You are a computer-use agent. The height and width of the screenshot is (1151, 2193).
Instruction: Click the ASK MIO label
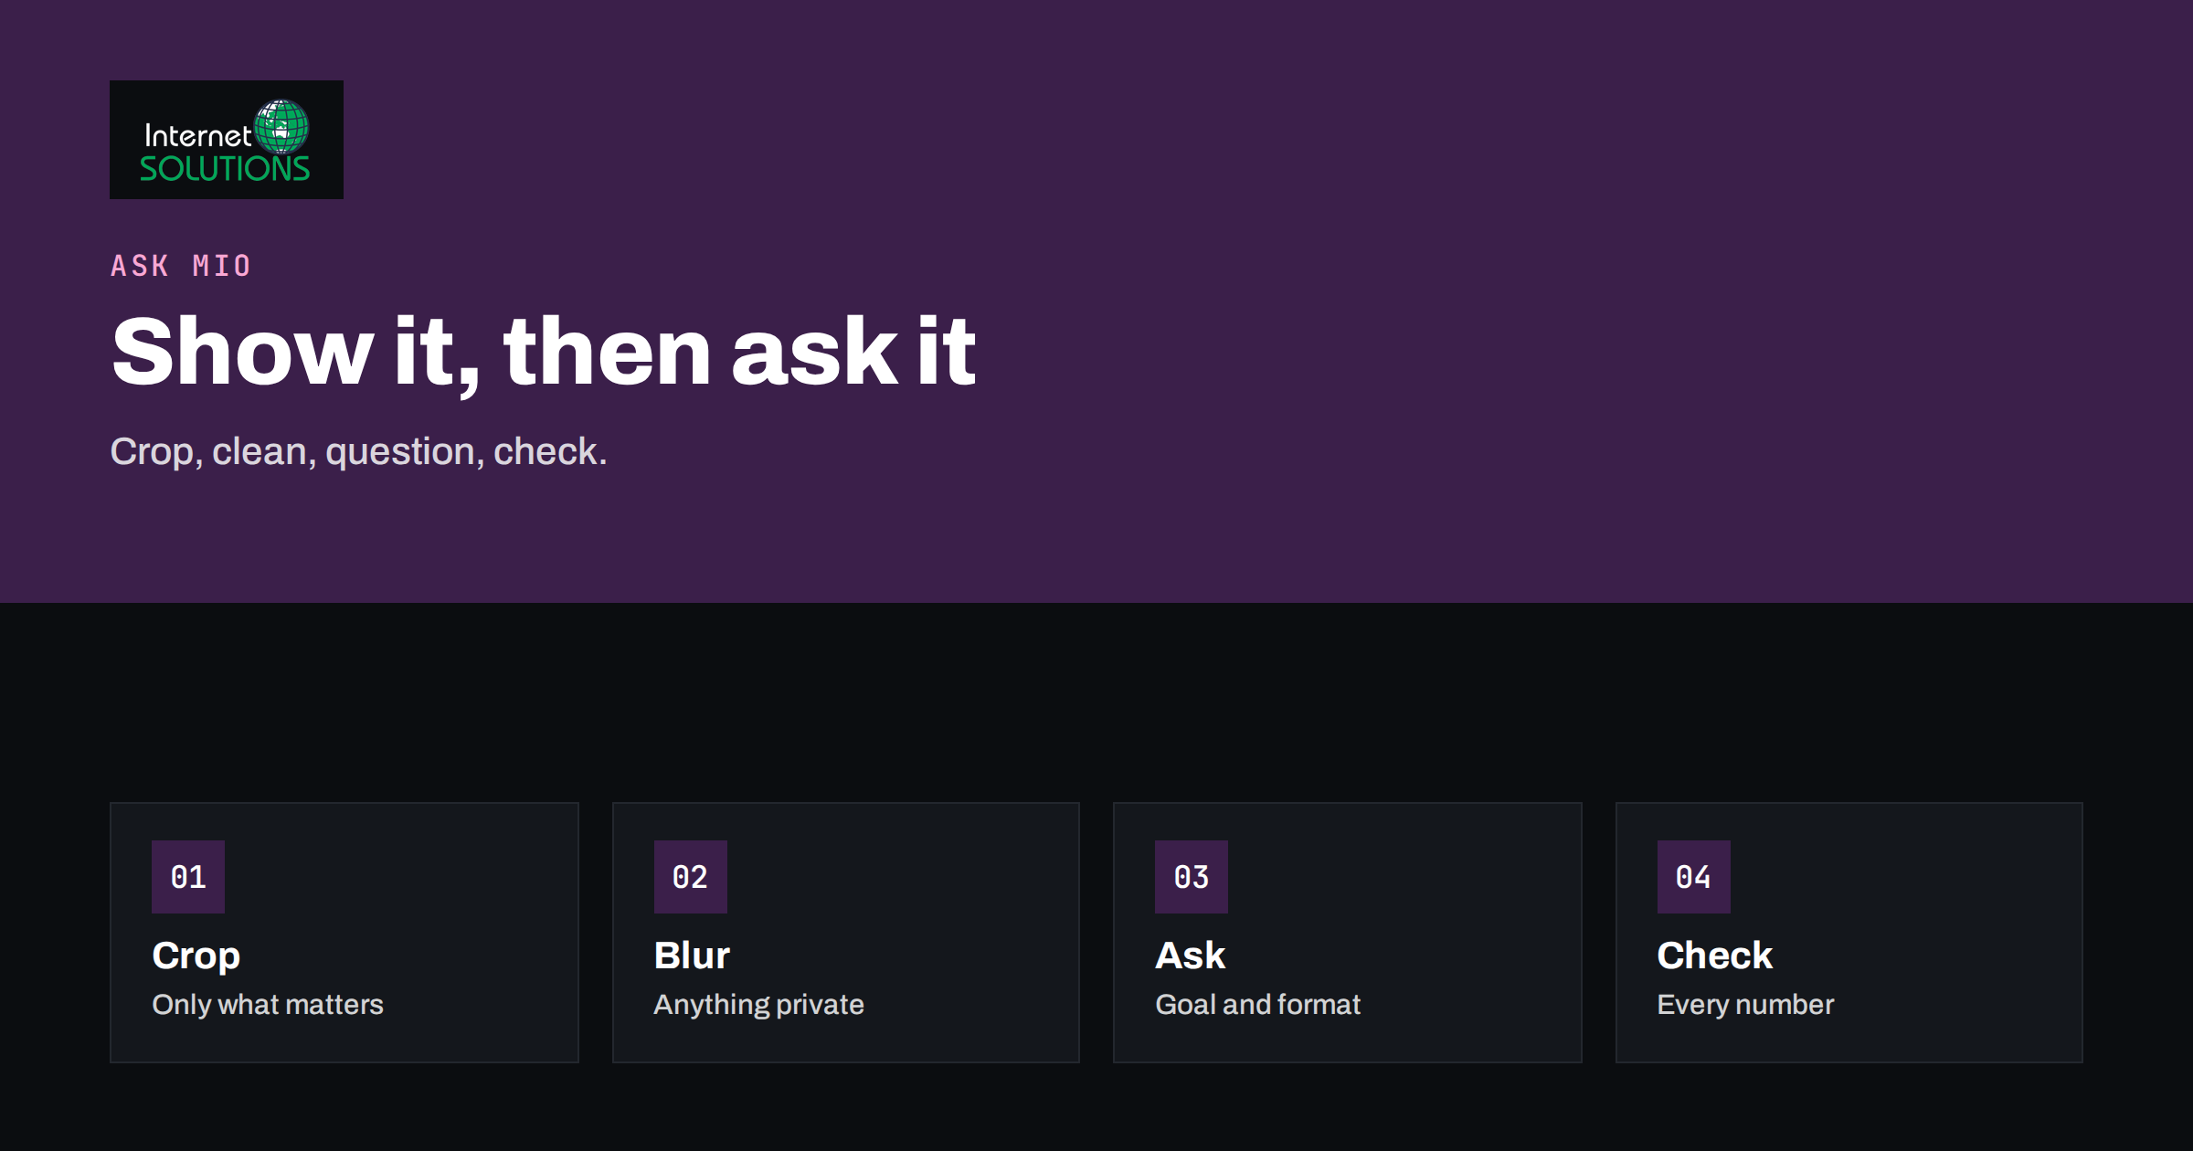(x=181, y=266)
